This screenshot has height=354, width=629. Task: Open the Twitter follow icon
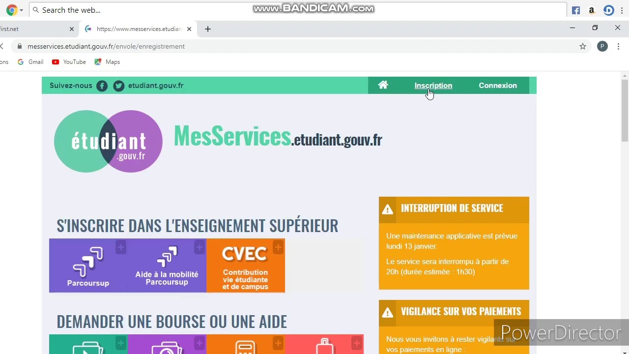[118, 86]
